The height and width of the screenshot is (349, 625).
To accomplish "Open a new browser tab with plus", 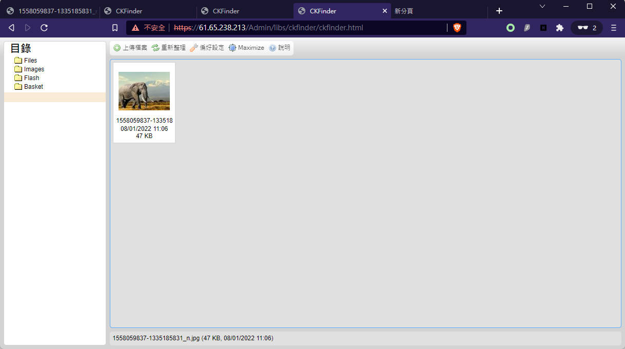I will point(499,11).
